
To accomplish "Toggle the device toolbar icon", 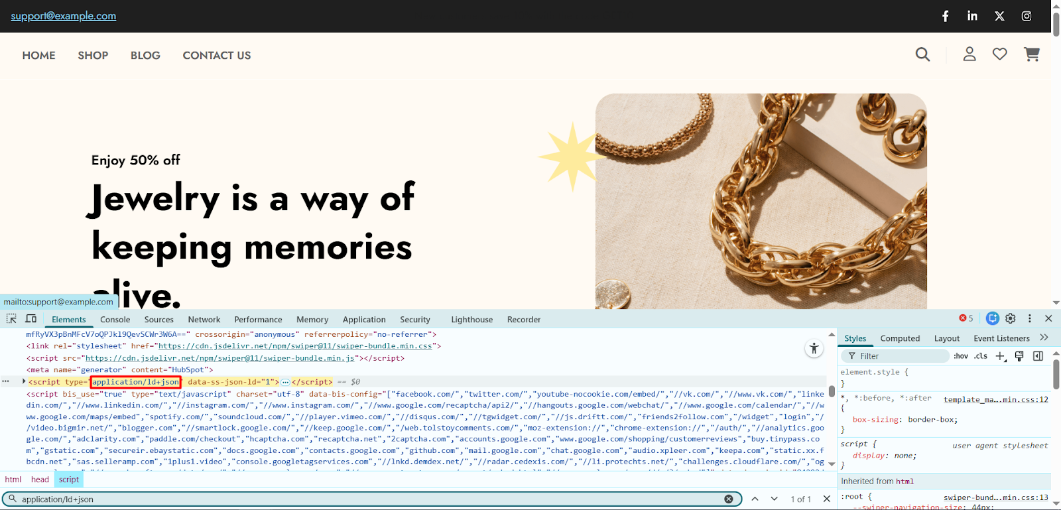I will [x=31, y=319].
